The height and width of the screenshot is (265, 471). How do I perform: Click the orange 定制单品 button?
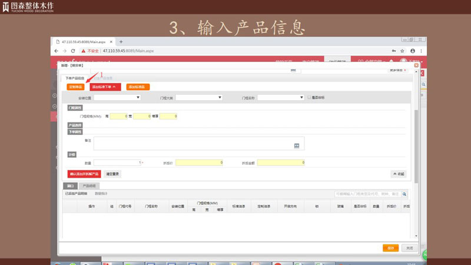[x=75, y=87]
